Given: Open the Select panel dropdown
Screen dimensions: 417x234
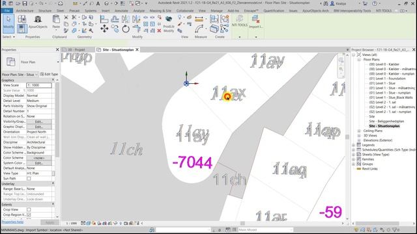Looking at the screenshot, I should tap(8, 37).
